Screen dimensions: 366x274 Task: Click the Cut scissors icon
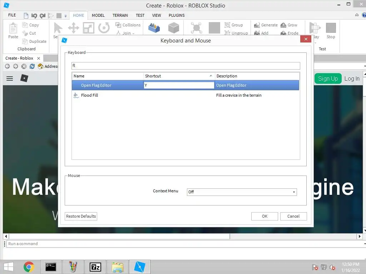click(x=25, y=33)
